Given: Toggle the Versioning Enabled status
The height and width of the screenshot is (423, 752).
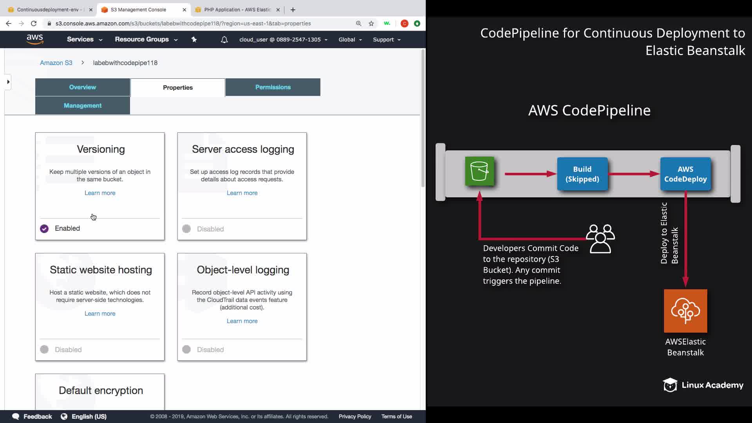Looking at the screenshot, I should tap(44, 229).
